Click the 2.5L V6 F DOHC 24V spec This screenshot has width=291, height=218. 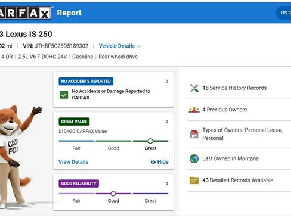click(42, 57)
